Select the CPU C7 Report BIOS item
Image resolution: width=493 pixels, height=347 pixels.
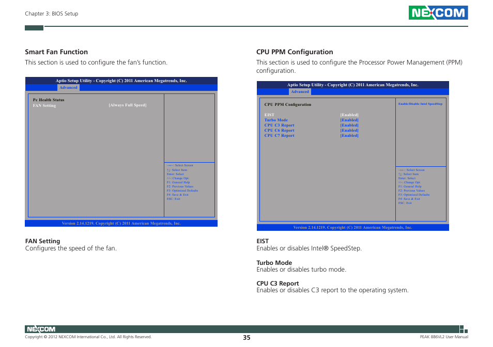(279, 135)
